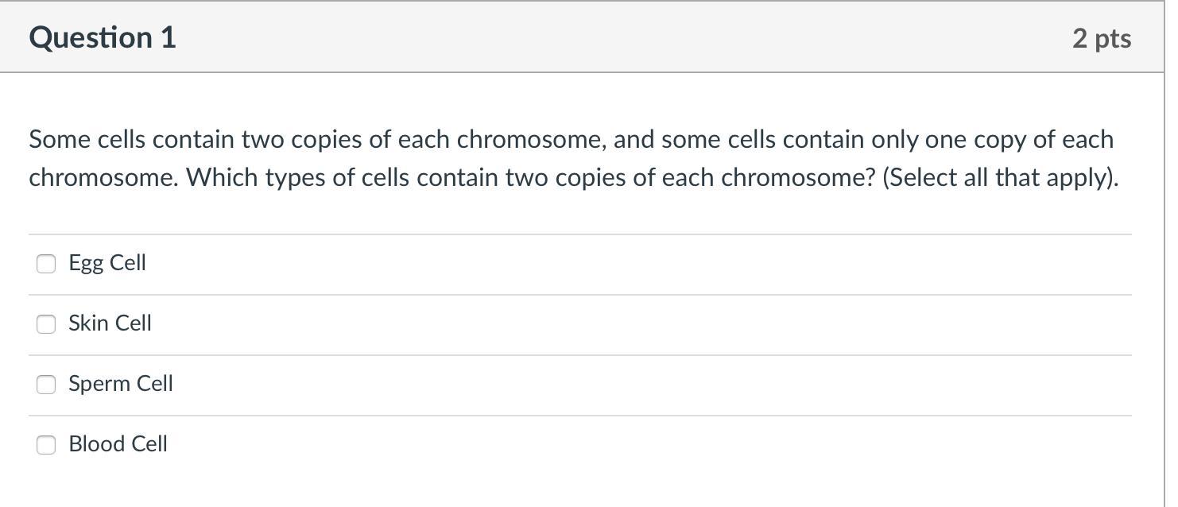The width and height of the screenshot is (1178, 507).
Task: Click the "Skin Cell" answer text
Action: [x=110, y=323]
